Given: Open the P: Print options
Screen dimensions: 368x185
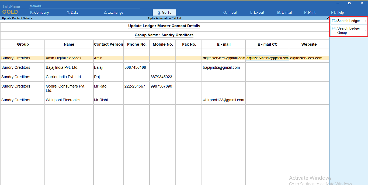Looking at the screenshot, I should tap(310, 12).
